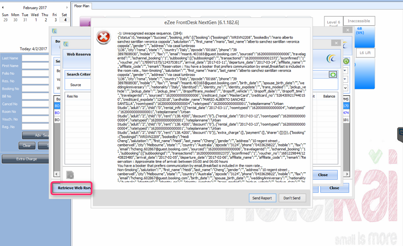The height and width of the screenshot is (246, 403).
Task: Select room 6B (US) on floor plan
Action: (x=365, y=37)
